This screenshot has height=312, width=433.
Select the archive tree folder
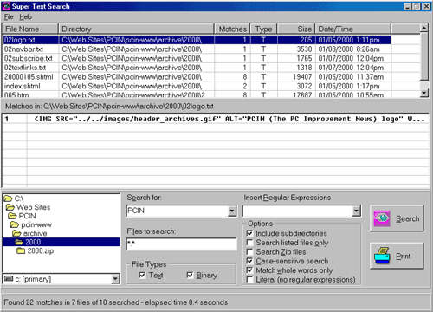click(x=35, y=233)
